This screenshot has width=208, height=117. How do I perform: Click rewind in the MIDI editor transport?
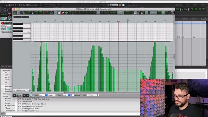14,95
